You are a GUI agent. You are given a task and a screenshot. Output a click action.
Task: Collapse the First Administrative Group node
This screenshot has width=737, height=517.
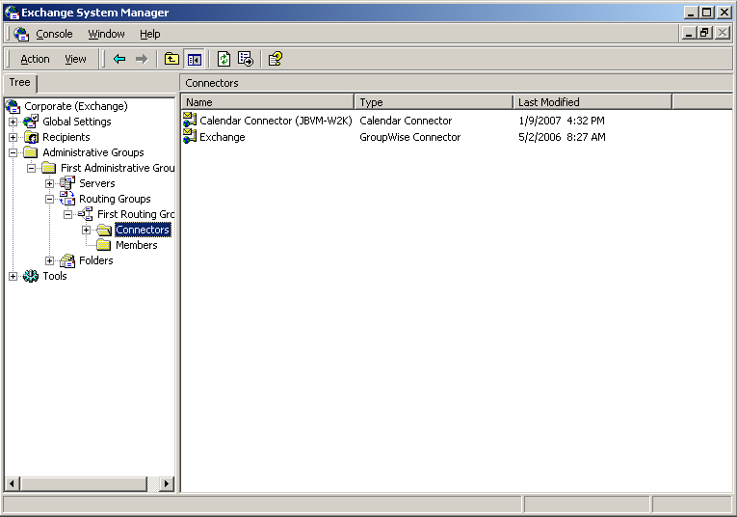click(x=31, y=169)
